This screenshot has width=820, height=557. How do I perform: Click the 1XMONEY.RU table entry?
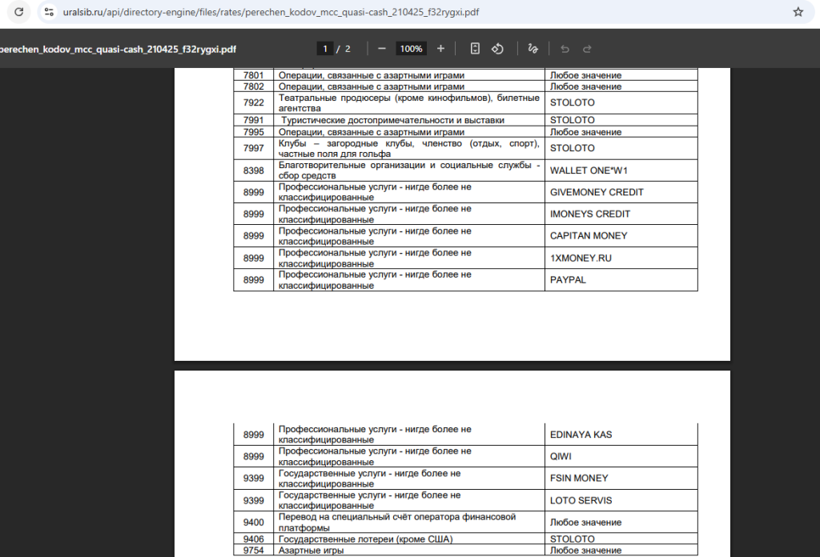(581, 258)
